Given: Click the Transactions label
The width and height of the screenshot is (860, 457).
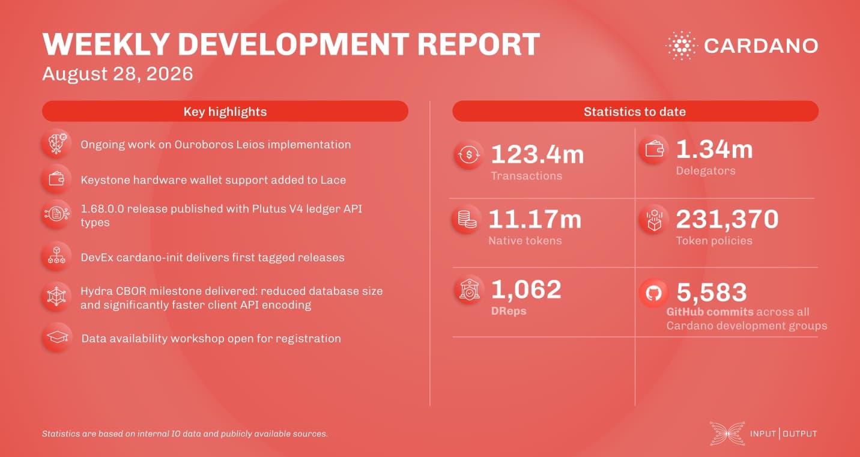Looking at the screenshot, I should coord(527,176).
